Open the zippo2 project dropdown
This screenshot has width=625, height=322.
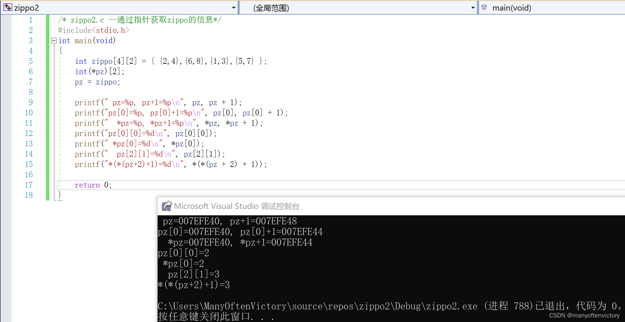click(234, 8)
